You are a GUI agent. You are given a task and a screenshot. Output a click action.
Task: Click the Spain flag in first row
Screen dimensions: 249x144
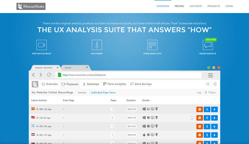(33, 109)
